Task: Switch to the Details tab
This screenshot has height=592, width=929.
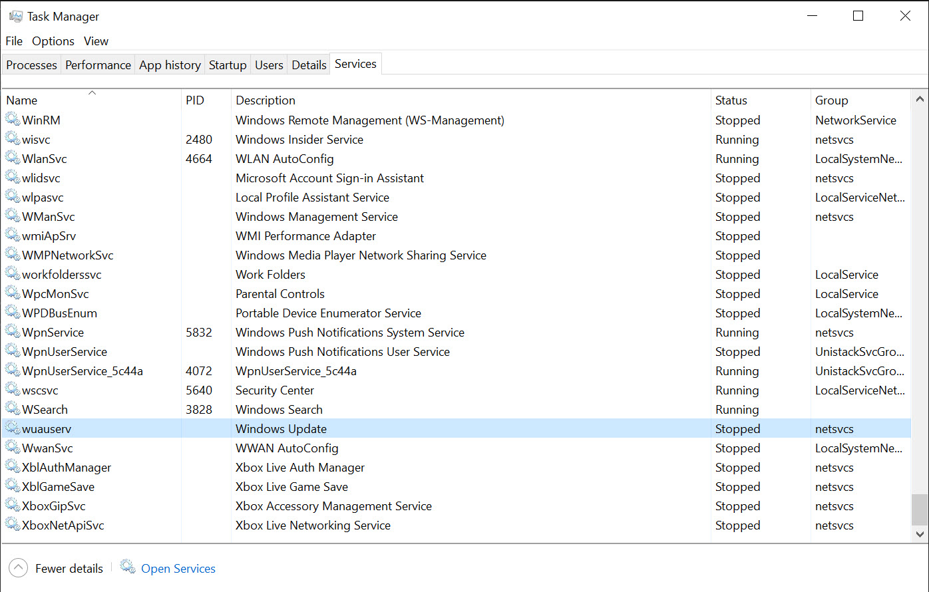Action: 309,65
